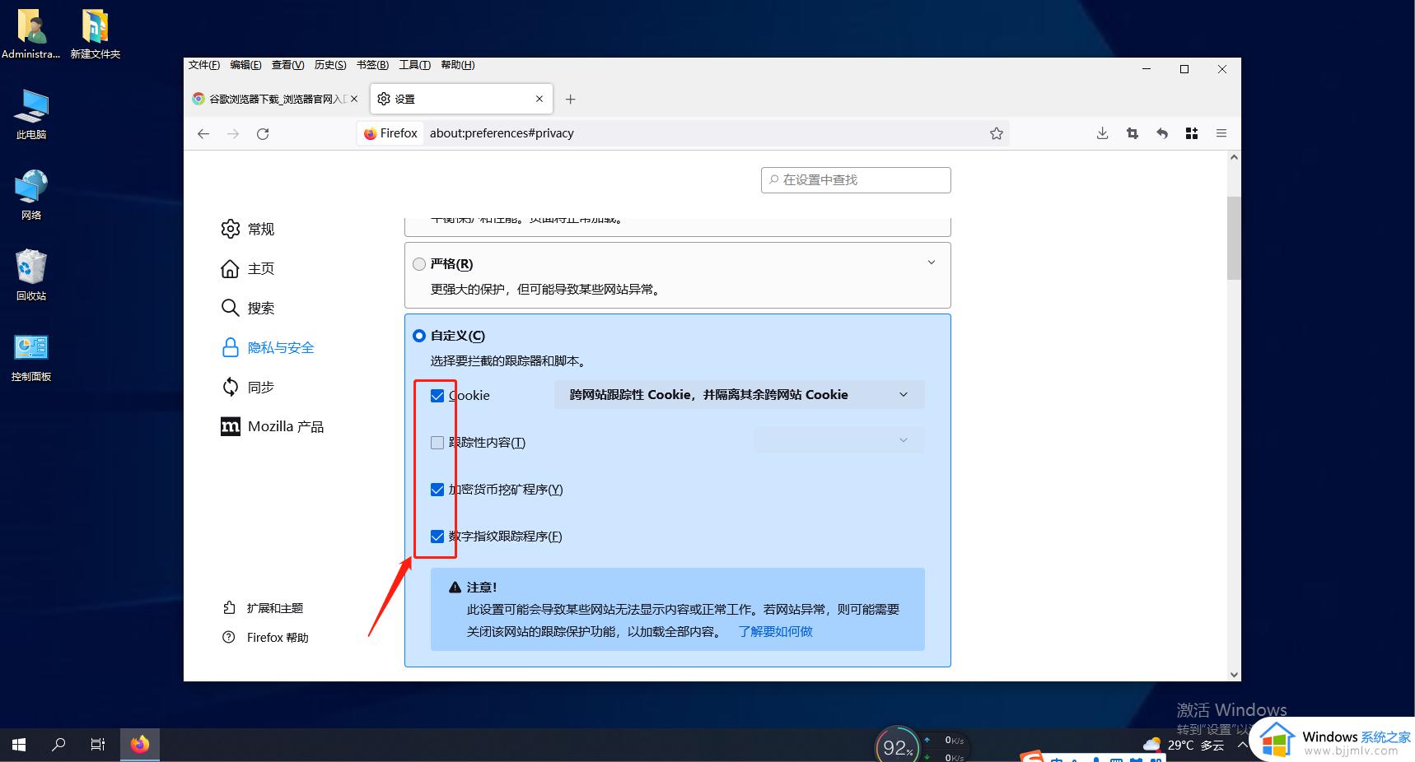Open the 工具(T) menu
Viewport: 1415px width, 762px height.
pyautogui.click(x=414, y=65)
